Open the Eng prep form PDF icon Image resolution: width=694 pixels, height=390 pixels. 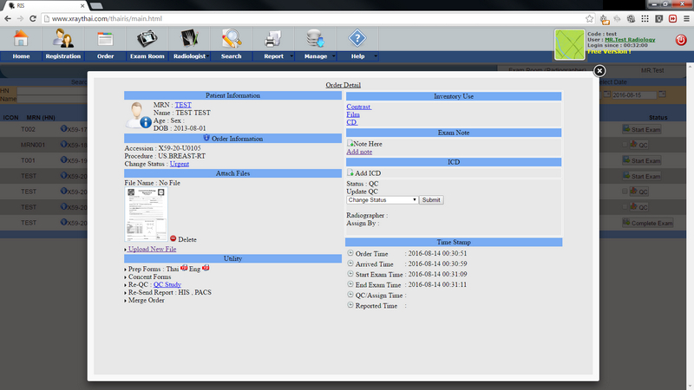[206, 268]
